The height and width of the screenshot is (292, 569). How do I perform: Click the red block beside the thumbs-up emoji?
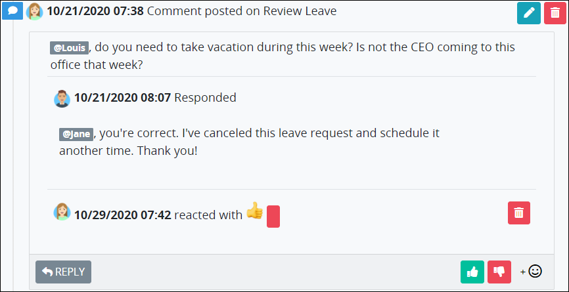(273, 217)
